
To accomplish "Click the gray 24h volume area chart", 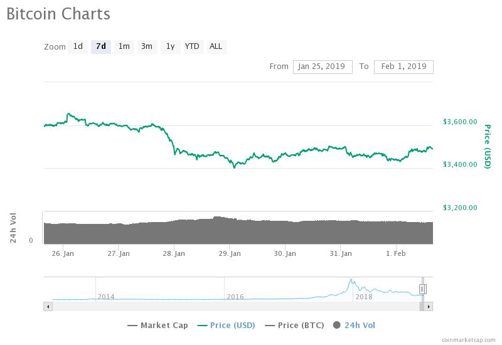I will click(238, 230).
